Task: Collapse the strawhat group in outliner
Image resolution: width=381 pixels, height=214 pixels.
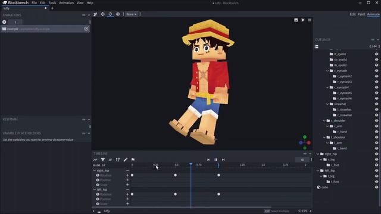Action: tap(327, 104)
